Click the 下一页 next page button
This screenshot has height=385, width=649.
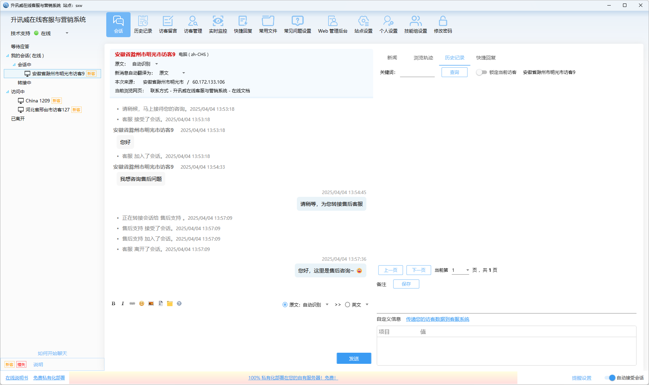pos(419,270)
